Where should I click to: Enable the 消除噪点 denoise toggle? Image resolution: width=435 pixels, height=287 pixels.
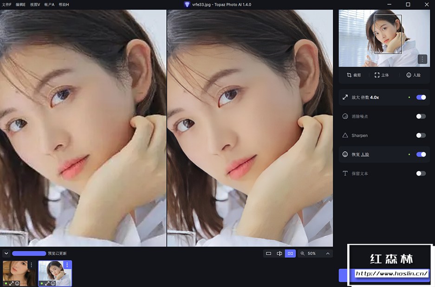pos(421,116)
